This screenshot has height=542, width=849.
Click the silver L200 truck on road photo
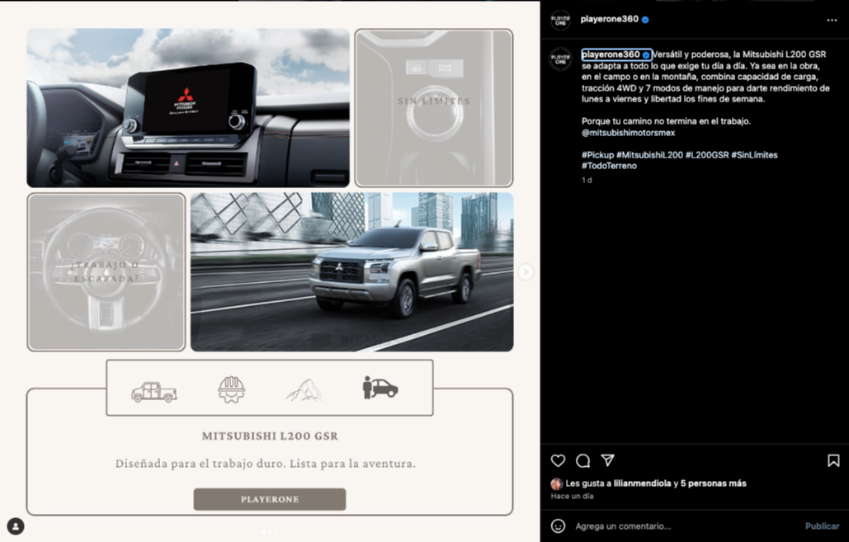point(352,272)
